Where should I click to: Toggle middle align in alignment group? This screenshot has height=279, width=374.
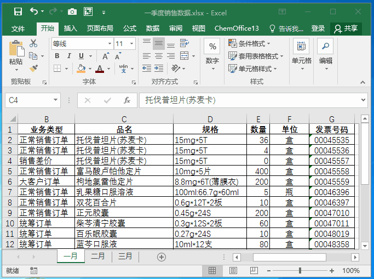[159, 43]
